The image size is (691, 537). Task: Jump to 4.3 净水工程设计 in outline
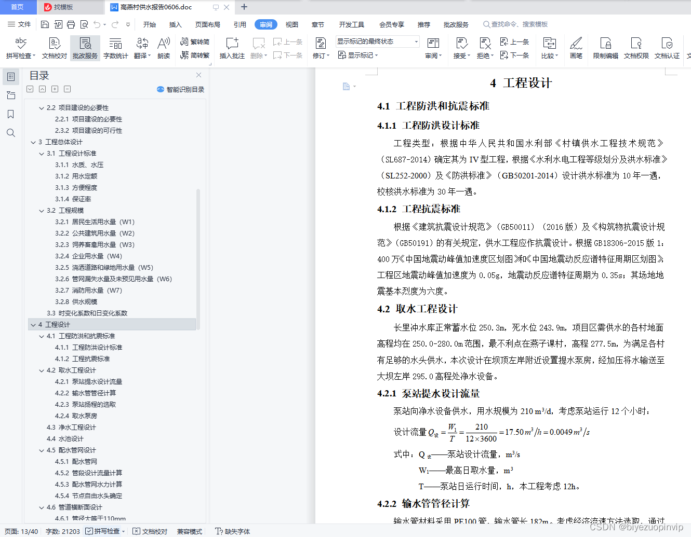pyautogui.click(x=71, y=428)
